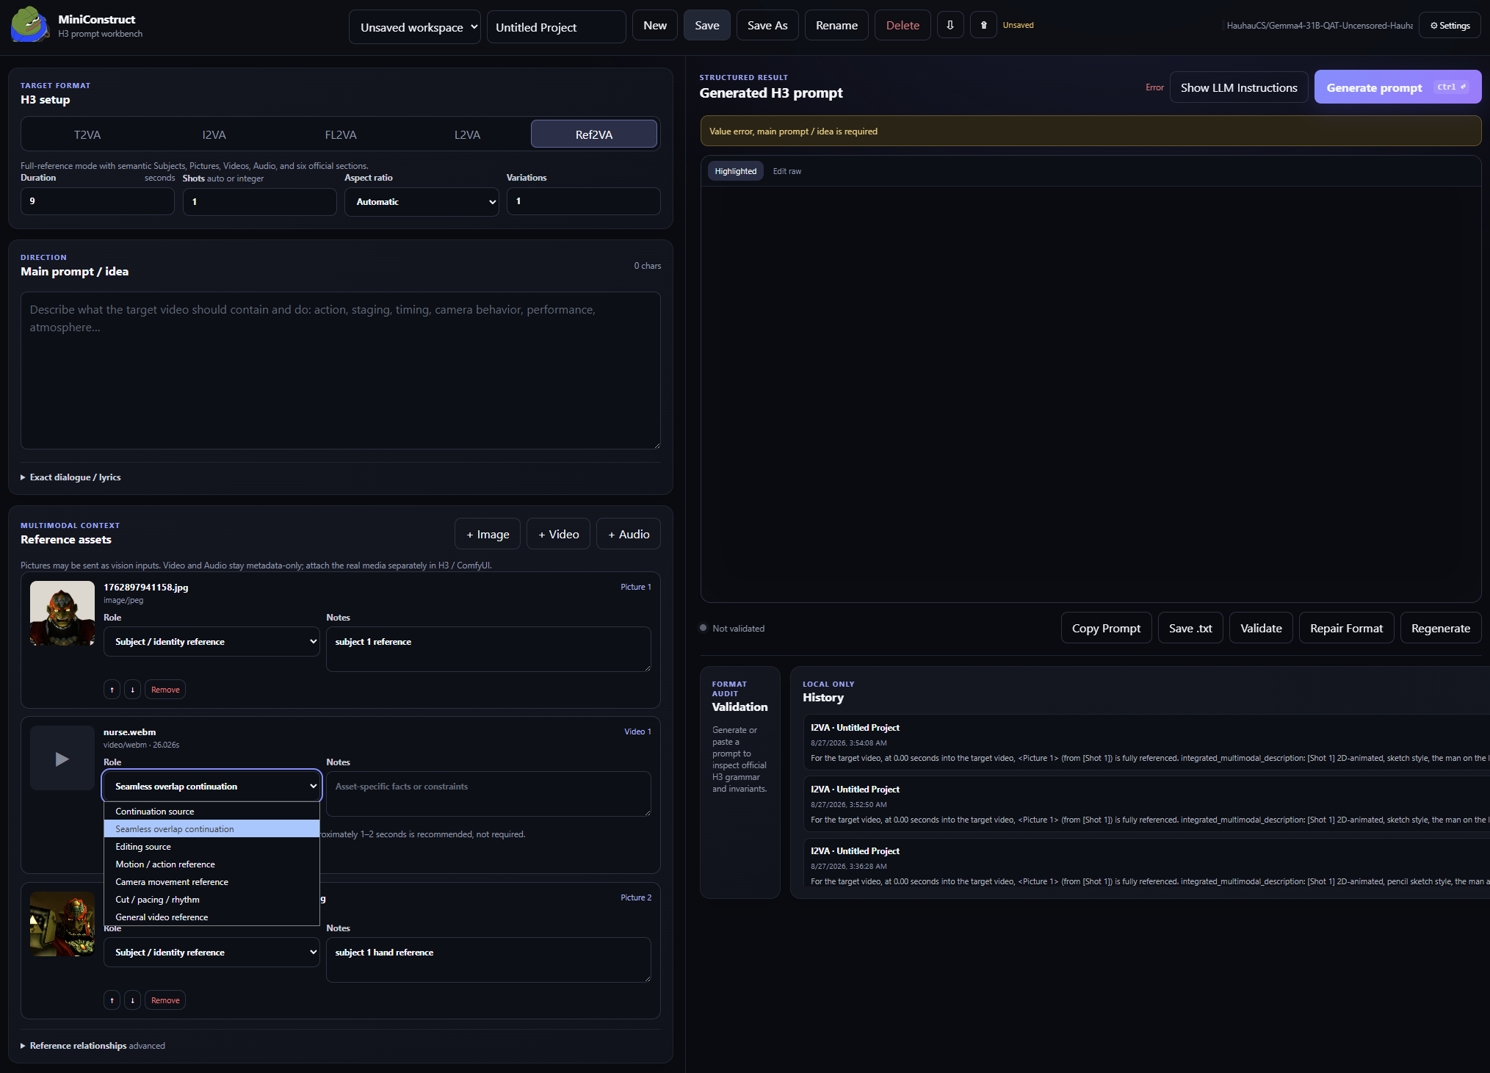Choose Editing source role option
This screenshot has height=1073, width=1490.
click(211, 847)
